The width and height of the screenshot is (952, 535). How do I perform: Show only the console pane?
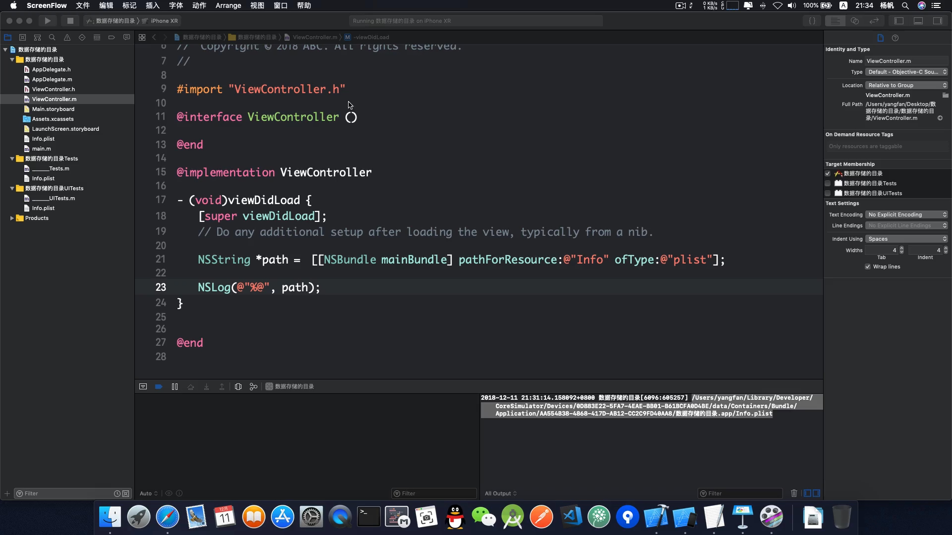tap(816, 493)
